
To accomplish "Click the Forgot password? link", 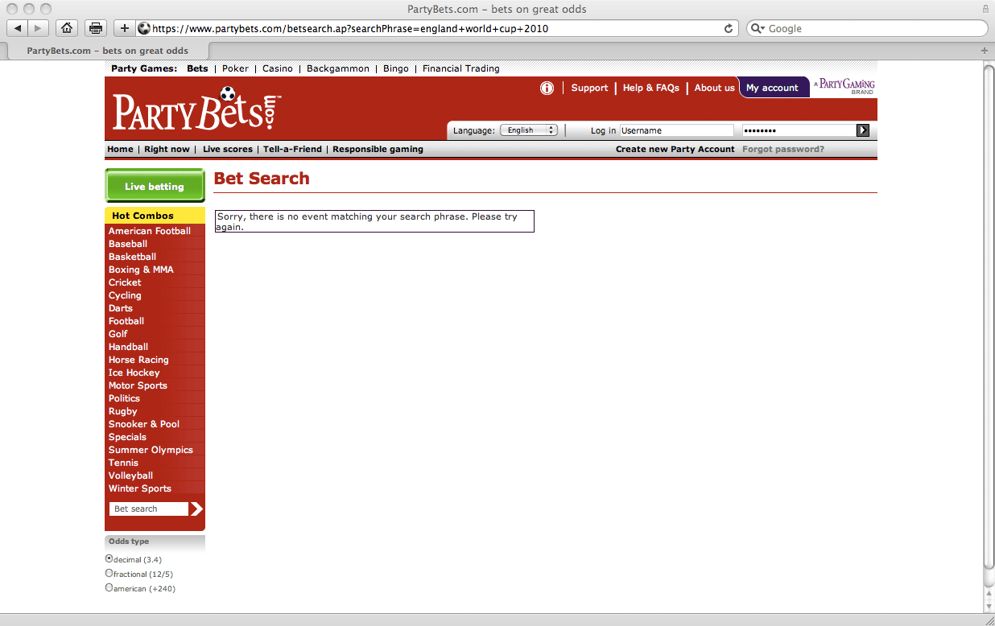I will [x=783, y=149].
